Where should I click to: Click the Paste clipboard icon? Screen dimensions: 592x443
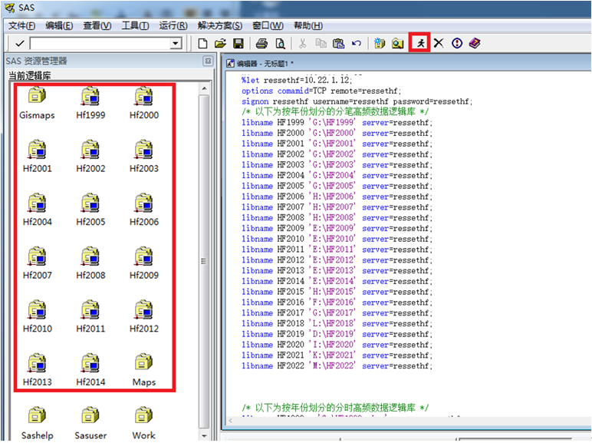pyautogui.click(x=339, y=44)
